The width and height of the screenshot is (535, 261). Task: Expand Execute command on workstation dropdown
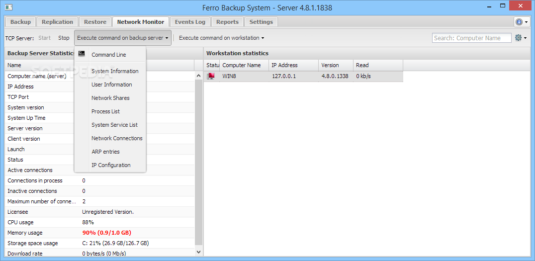[x=221, y=38]
